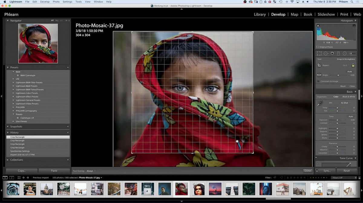Screen dimensions: 363x203
Task: Select the Adjustment Brush tool
Action: (353, 53)
